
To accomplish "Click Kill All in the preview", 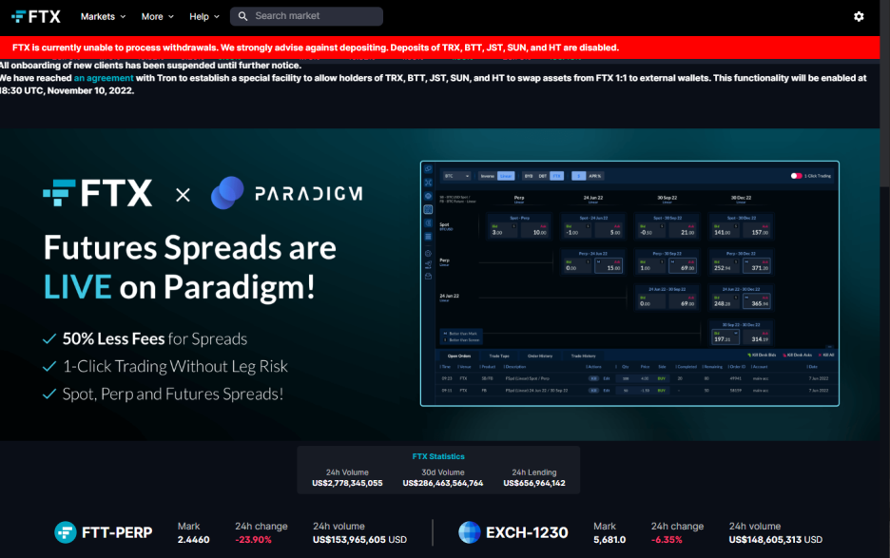I will coord(827,356).
